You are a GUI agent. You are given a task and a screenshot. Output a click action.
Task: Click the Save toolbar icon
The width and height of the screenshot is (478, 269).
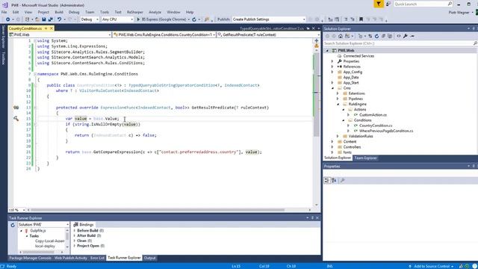pos(44,19)
